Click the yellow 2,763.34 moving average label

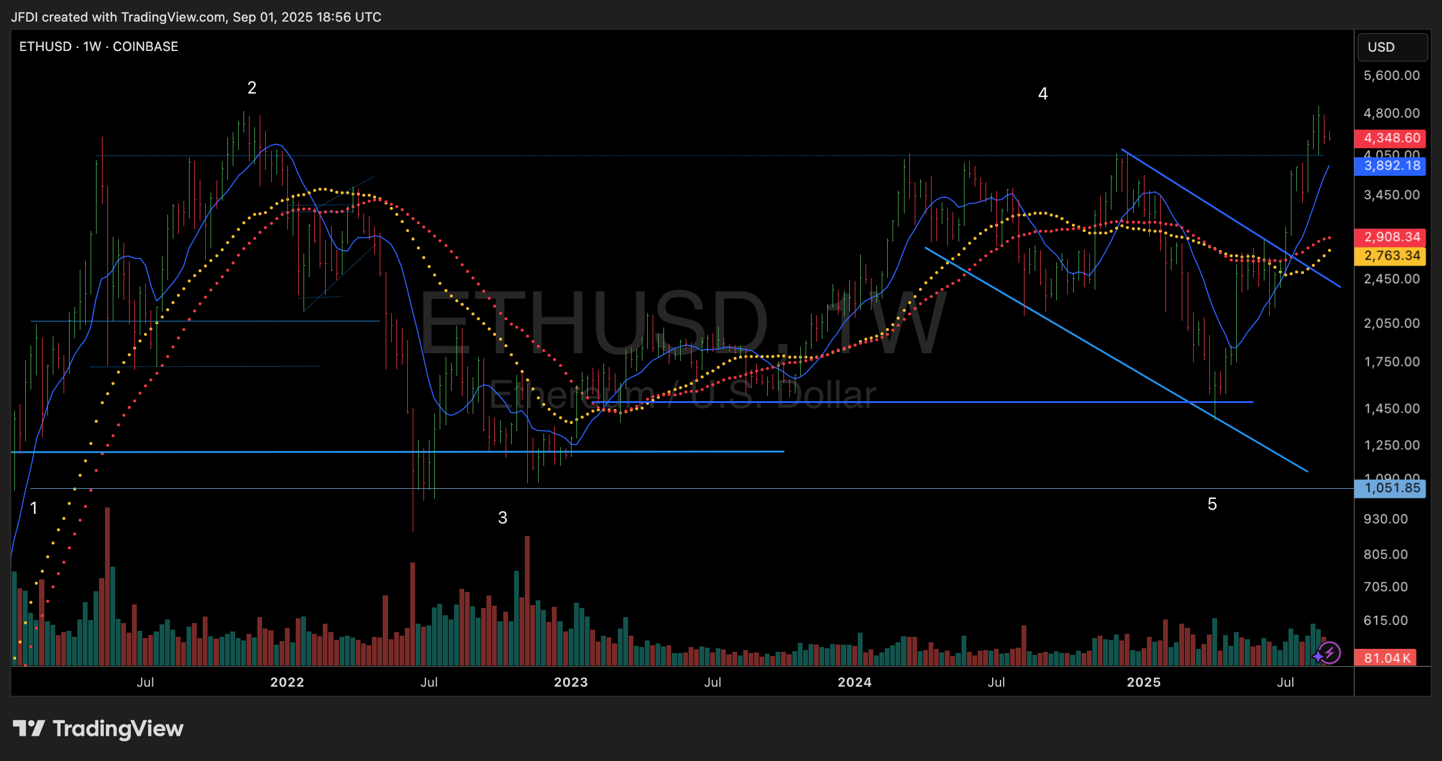[x=1390, y=256]
